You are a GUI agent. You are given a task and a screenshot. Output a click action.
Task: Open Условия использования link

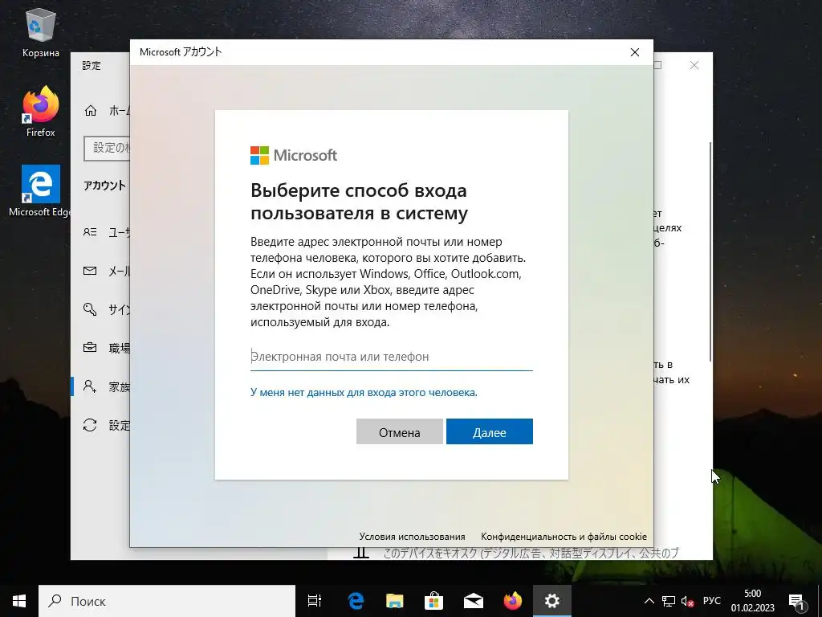(x=412, y=536)
